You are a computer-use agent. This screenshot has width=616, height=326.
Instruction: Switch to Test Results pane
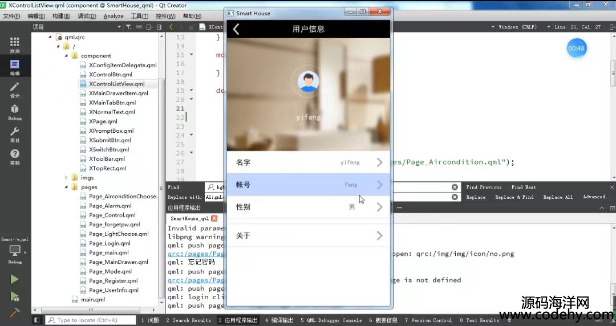pyautogui.click(x=479, y=320)
